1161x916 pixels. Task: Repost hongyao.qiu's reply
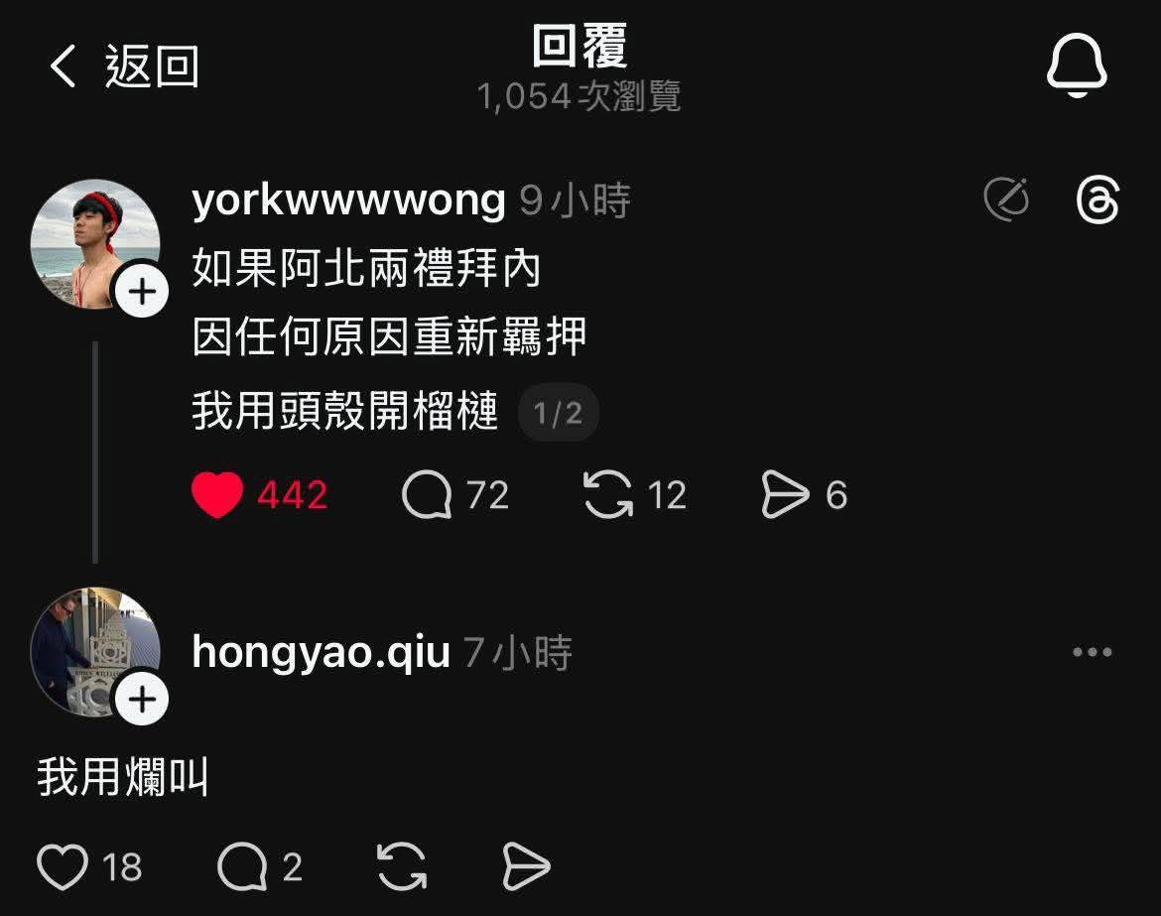click(402, 866)
